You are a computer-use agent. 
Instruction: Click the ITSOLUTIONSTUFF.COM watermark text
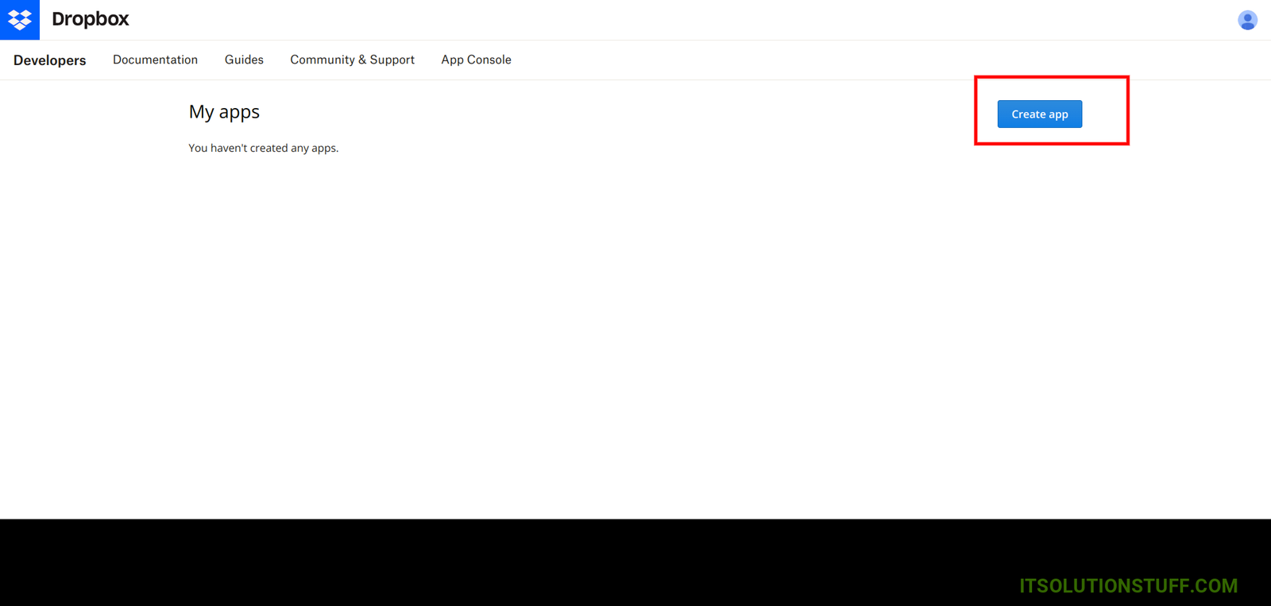(1128, 586)
